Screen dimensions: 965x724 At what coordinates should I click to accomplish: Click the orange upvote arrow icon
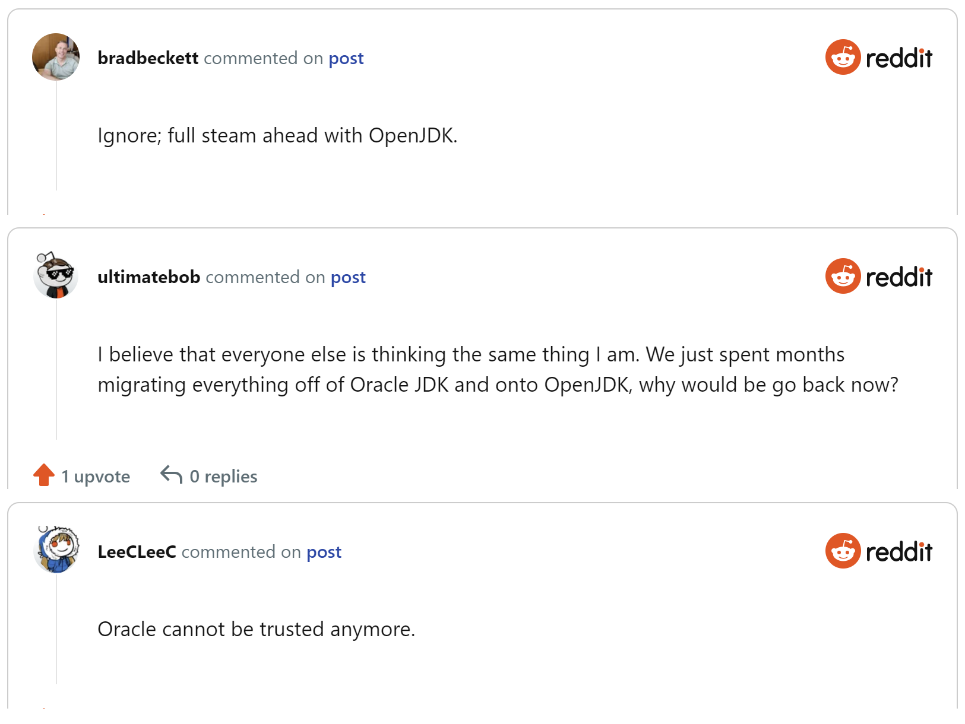(44, 475)
